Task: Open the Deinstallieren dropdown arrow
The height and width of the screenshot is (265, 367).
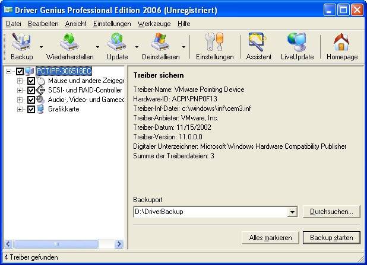Action: (183, 47)
